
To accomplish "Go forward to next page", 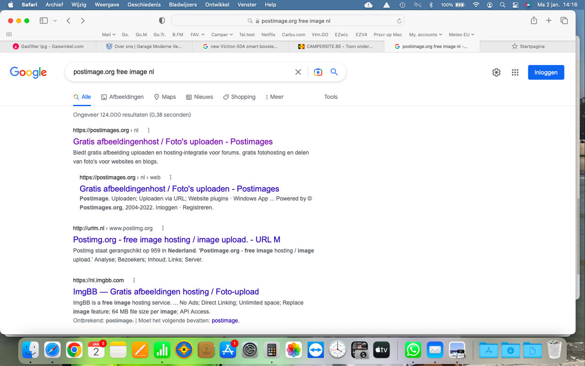I will (x=83, y=21).
